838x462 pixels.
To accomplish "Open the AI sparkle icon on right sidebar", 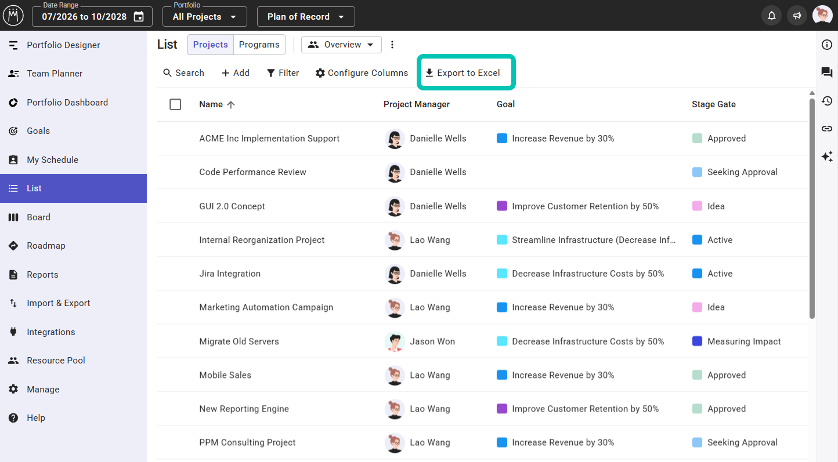I will coord(827,157).
